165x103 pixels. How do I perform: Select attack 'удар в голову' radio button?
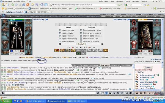pos(60,30)
